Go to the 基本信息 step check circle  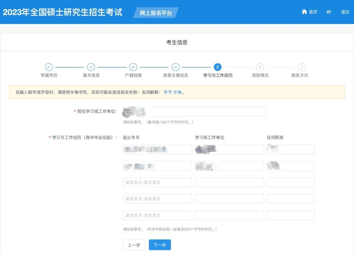(91, 67)
